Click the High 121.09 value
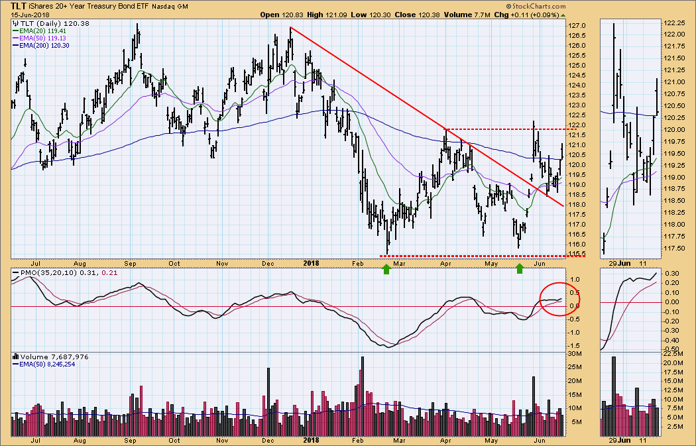 tap(326, 15)
